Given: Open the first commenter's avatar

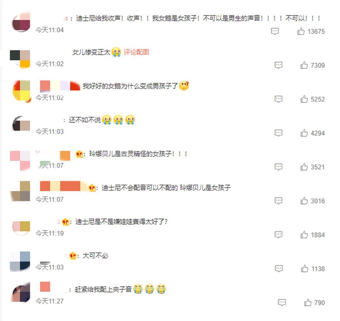Looking at the screenshot, I should click(x=21, y=22).
